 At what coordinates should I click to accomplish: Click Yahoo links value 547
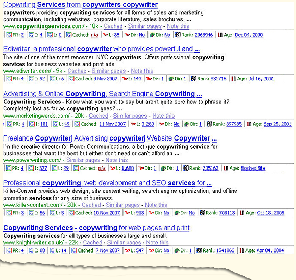click(x=140, y=250)
